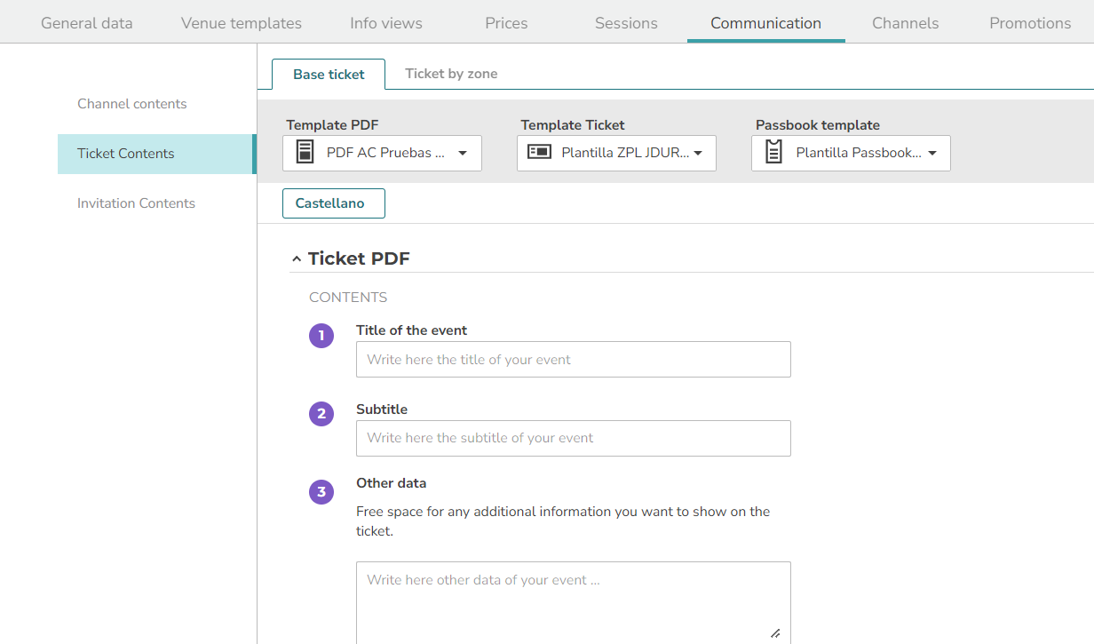Image resolution: width=1094 pixels, height=644 pixels.
Task: Open Channel contents in sidebar
Action: click(131, 104)
